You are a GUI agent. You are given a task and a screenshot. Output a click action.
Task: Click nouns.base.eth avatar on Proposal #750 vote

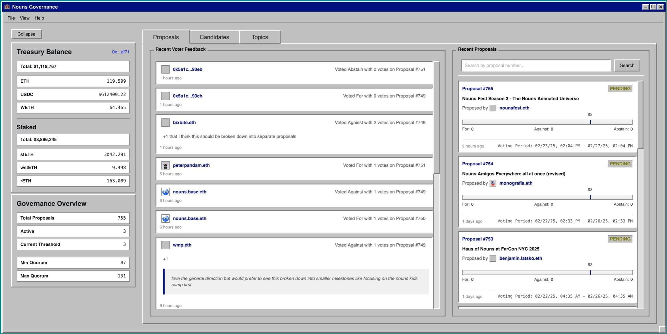click(165, 219)
